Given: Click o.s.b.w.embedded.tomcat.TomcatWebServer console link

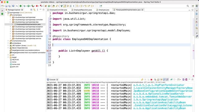Looking at the screenshot, I should coord(162,97).
